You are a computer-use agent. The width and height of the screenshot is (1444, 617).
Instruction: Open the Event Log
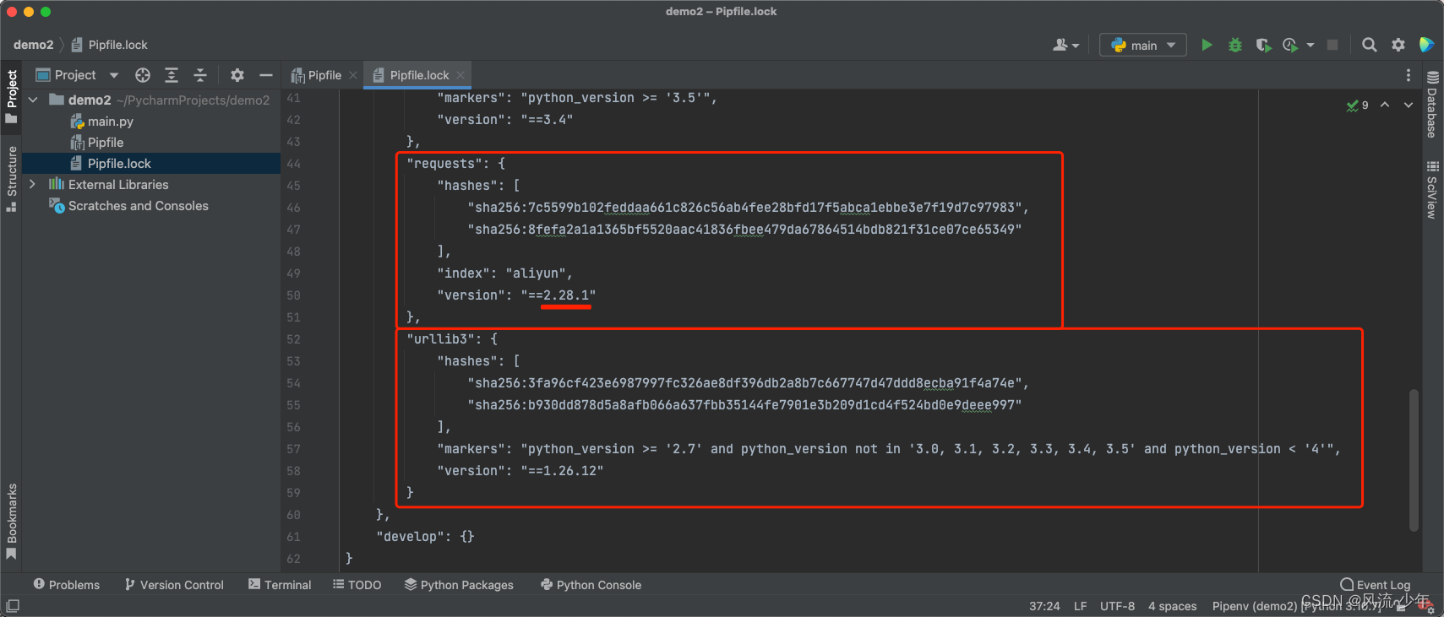pos(1376,584)
